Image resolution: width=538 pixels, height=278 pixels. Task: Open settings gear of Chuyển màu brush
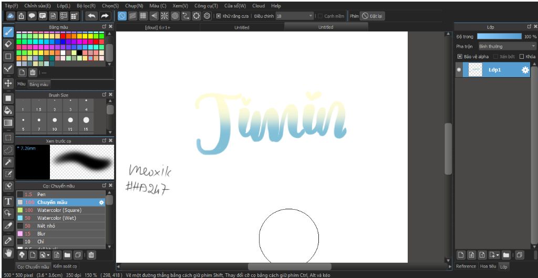[x=101, y=202]
